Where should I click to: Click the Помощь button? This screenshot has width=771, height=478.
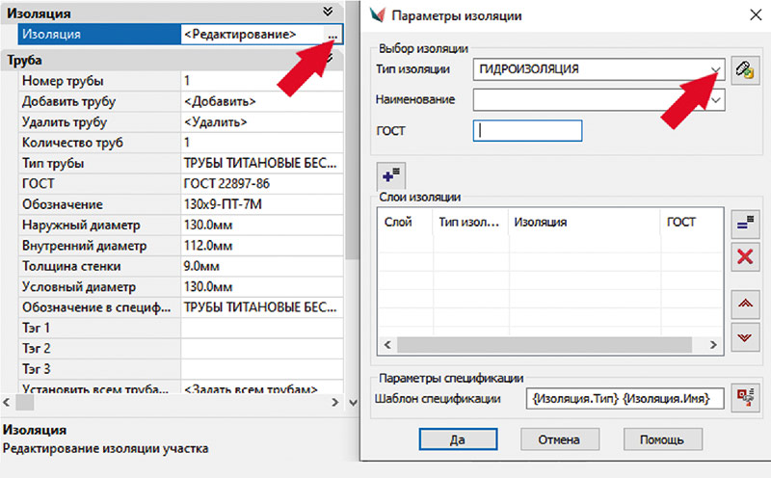660,438
